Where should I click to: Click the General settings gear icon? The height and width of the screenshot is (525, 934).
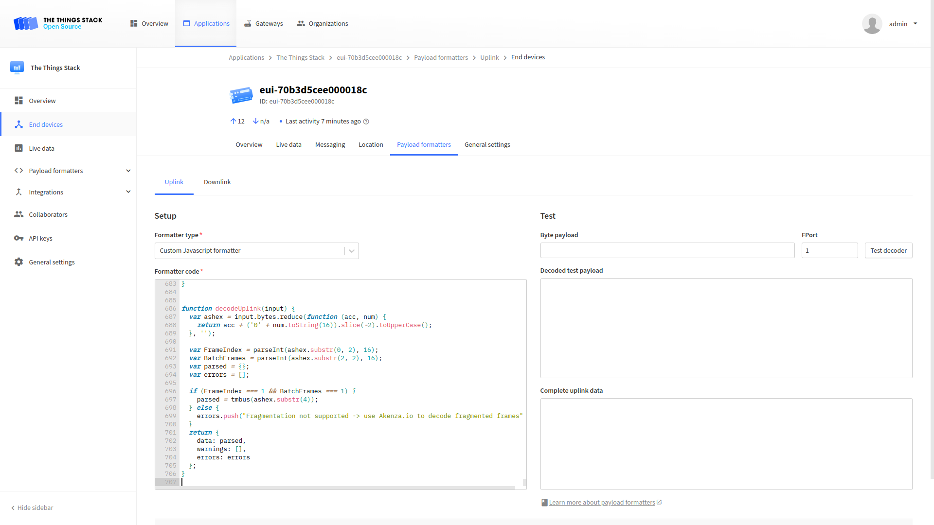18,262
